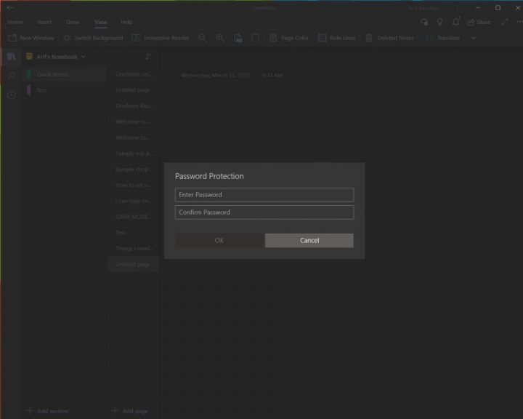Click the lightbulb Tell Me icon
The image size is (523, 419).
[x=439, y=22]
